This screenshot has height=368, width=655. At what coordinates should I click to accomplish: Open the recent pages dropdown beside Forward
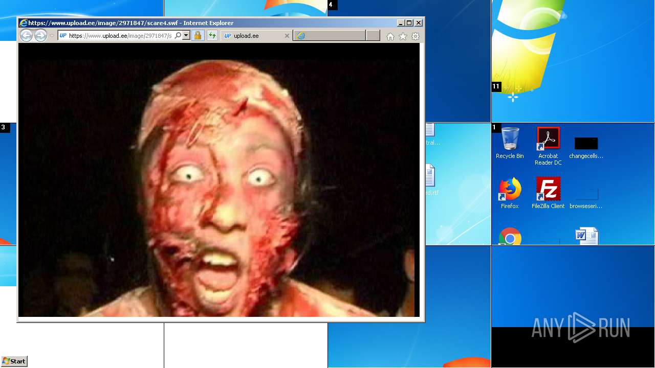pyautogui.click(x=52, y=36)
